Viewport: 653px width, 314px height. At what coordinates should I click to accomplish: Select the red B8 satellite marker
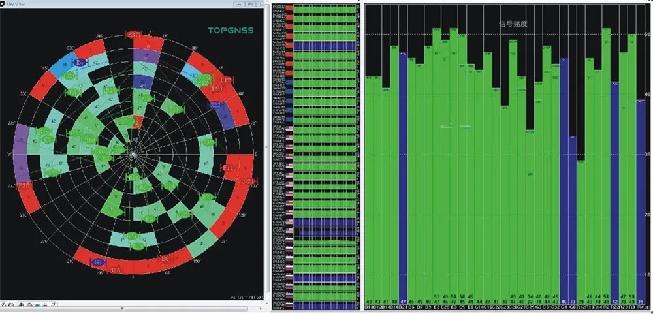pyautogui.click(x=165, y=259)
